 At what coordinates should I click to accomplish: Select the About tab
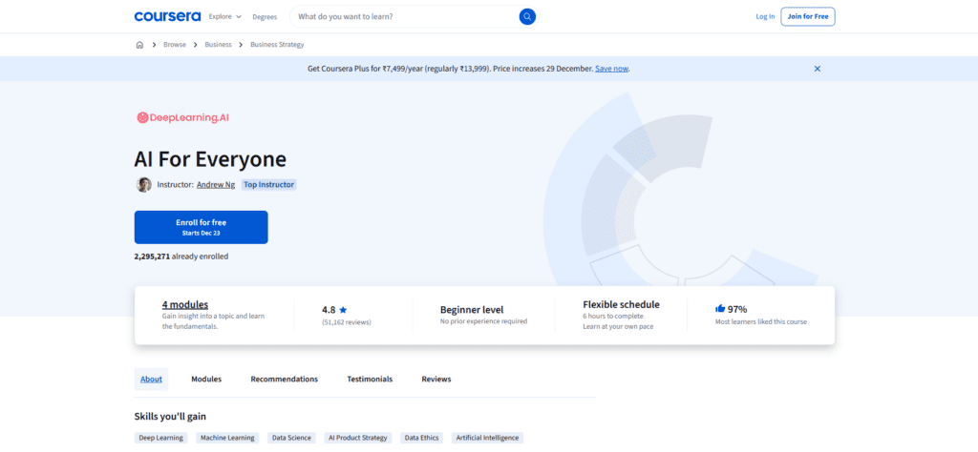(151, 380)
